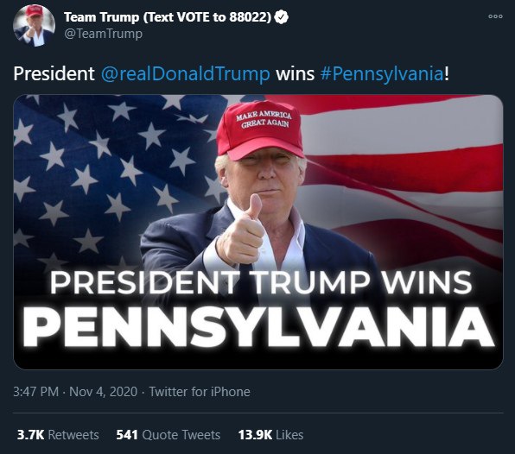Open the Twitter for iPhone source link

200,392
